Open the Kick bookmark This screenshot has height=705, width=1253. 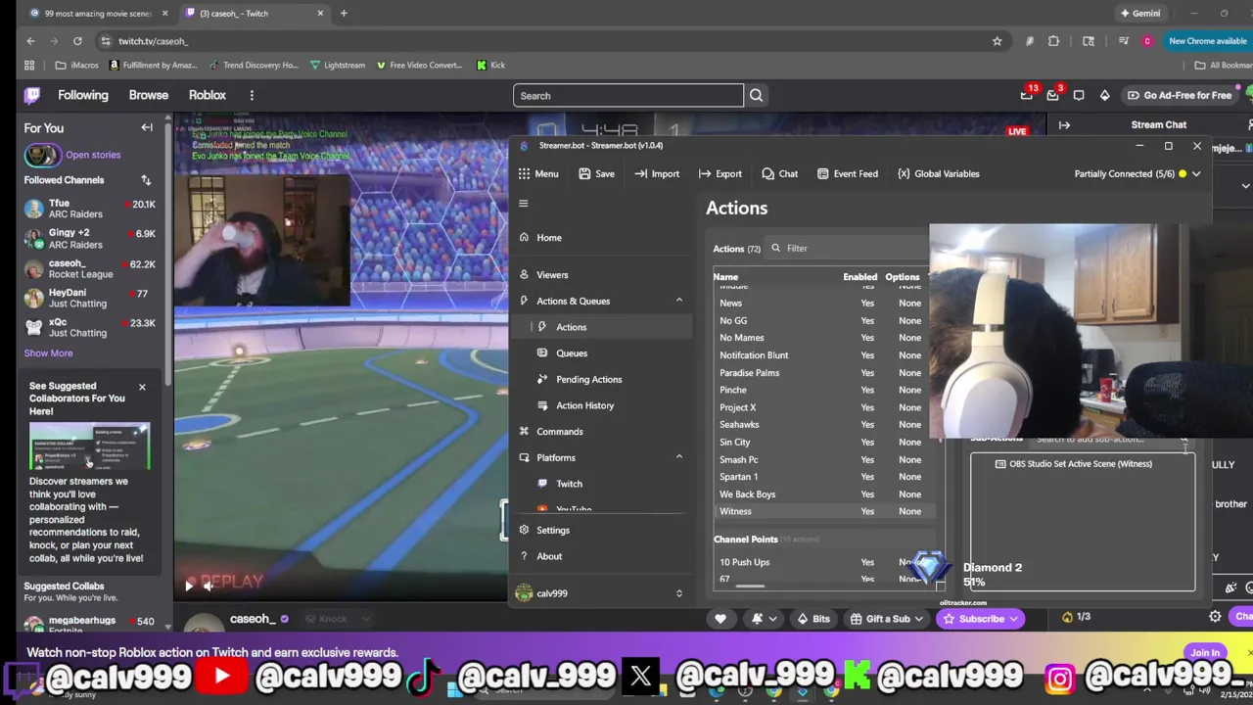(x=491, y=66)
